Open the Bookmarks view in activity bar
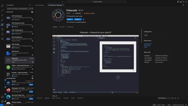This screenshot has height=106, width=188. click(2, 34)
